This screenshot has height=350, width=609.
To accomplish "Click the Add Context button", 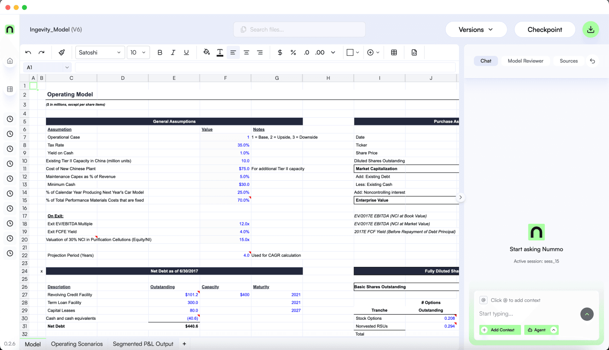I will [x=499, y=330].
